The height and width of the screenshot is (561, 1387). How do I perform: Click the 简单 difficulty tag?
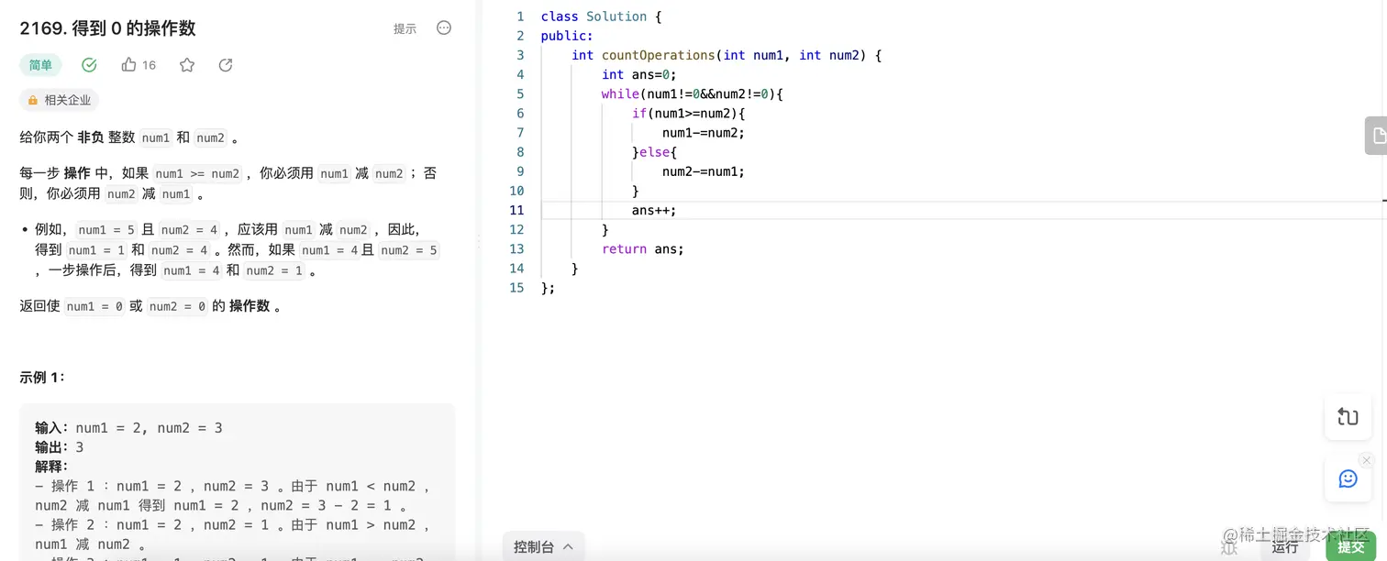(x=40, y=65)
